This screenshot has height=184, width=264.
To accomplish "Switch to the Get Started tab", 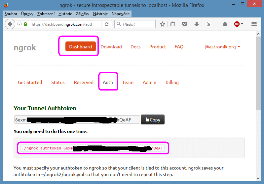I will click(30, 82).
